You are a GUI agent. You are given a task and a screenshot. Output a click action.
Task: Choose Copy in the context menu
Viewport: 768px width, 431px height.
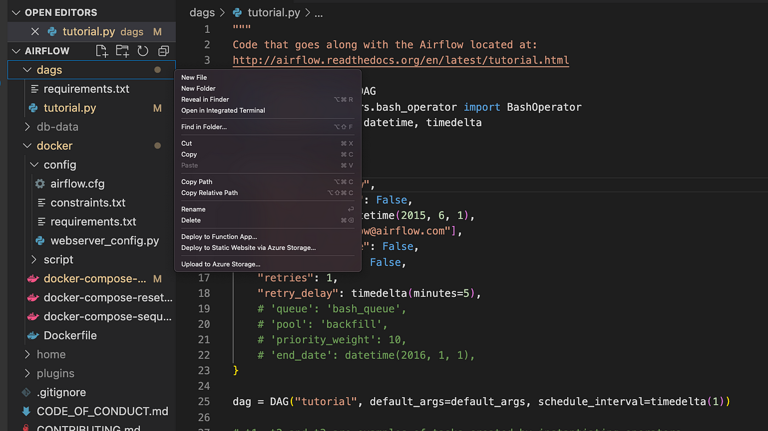268,154
